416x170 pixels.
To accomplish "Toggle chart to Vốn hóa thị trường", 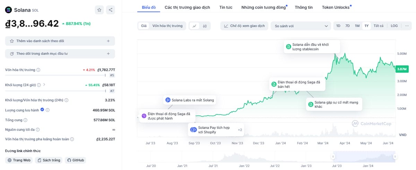I will [x=167, y=26].
